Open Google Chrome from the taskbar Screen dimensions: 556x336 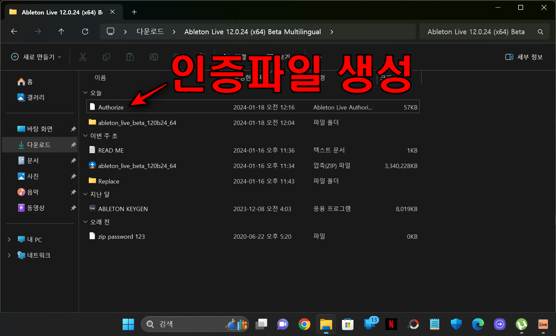click(x=304, y=324)
